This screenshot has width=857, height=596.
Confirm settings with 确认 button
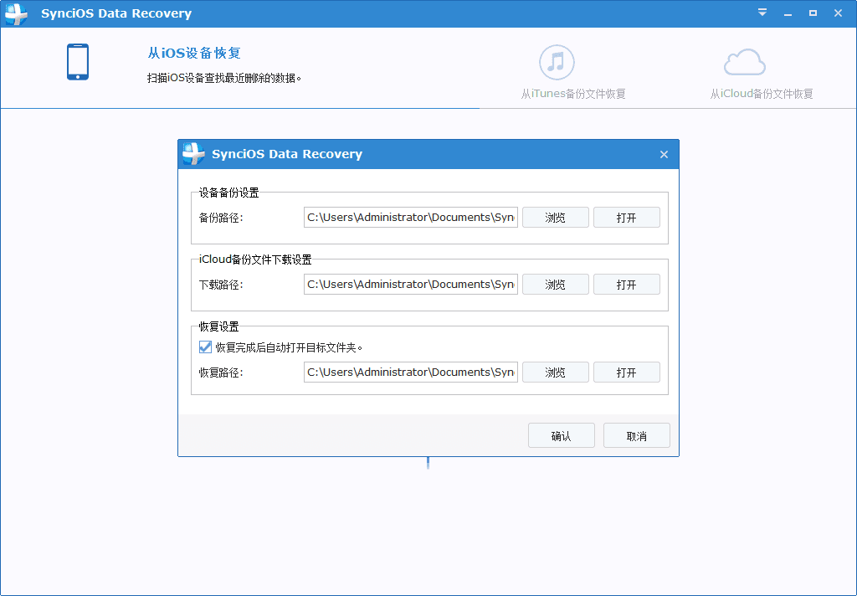pyautogui.click(x=562, y=436)
